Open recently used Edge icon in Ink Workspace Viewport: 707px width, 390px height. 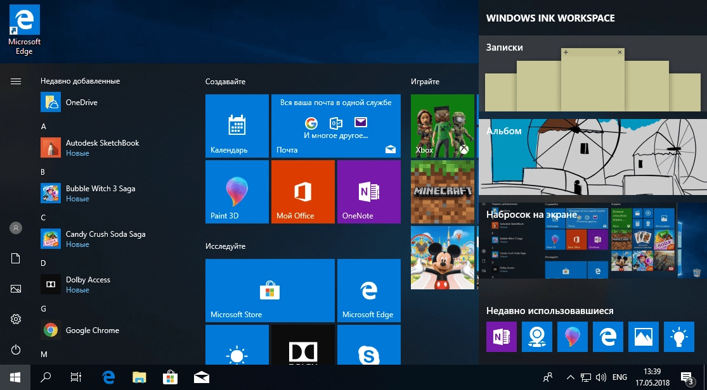(608, 337)
